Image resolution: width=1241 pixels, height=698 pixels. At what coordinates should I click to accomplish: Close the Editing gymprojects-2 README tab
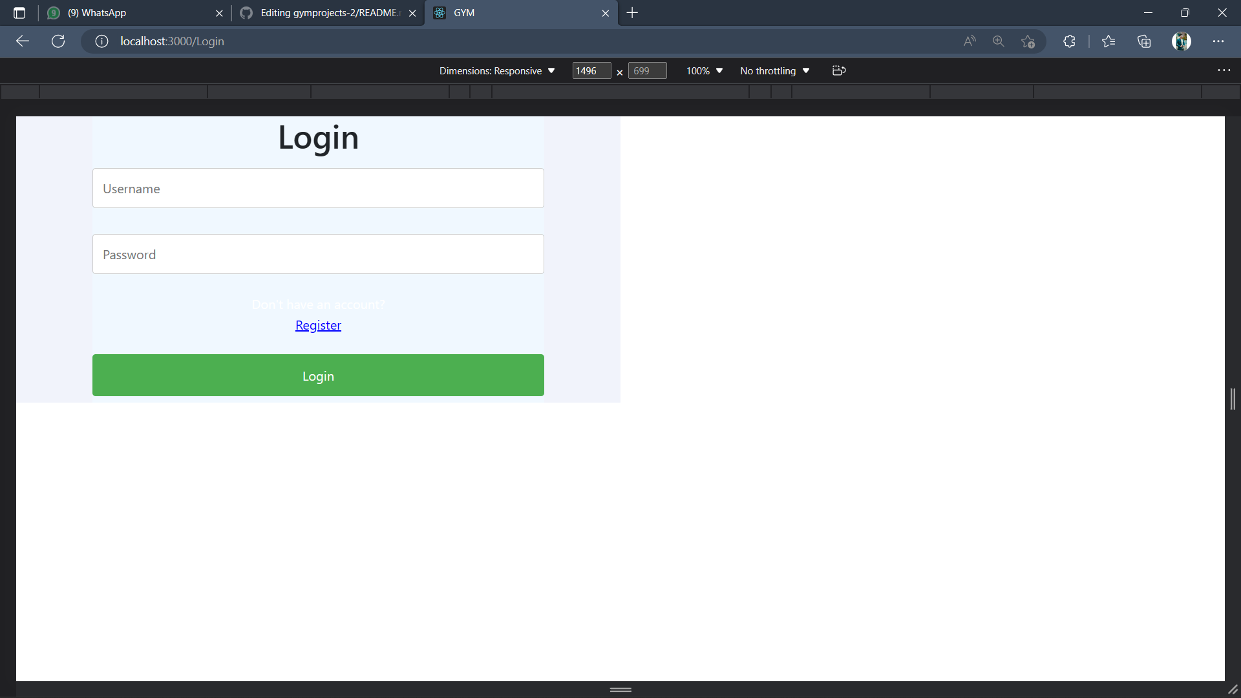click(x=412, y=13)
